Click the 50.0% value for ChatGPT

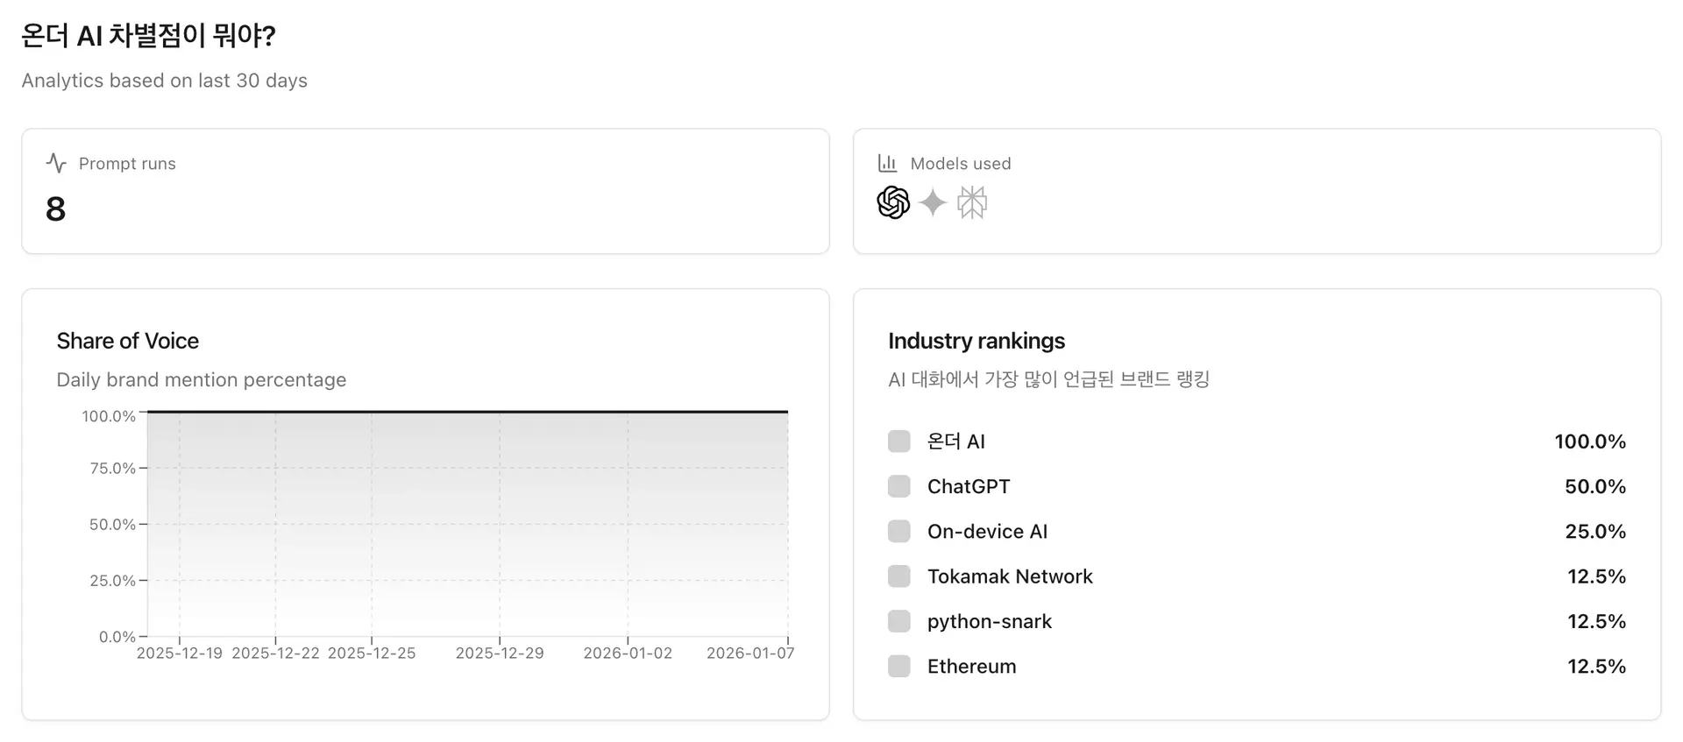point(1595,486)
